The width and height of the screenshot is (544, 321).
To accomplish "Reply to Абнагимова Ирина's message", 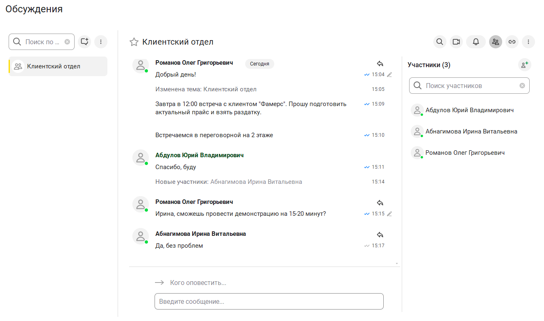I will pos(380,235).
